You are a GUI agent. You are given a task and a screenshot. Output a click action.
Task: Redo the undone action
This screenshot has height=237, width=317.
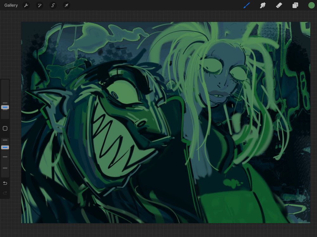(x=5, y=193)
